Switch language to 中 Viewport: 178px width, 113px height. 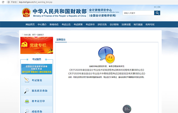pyautogui.click(x=155, y=7)
